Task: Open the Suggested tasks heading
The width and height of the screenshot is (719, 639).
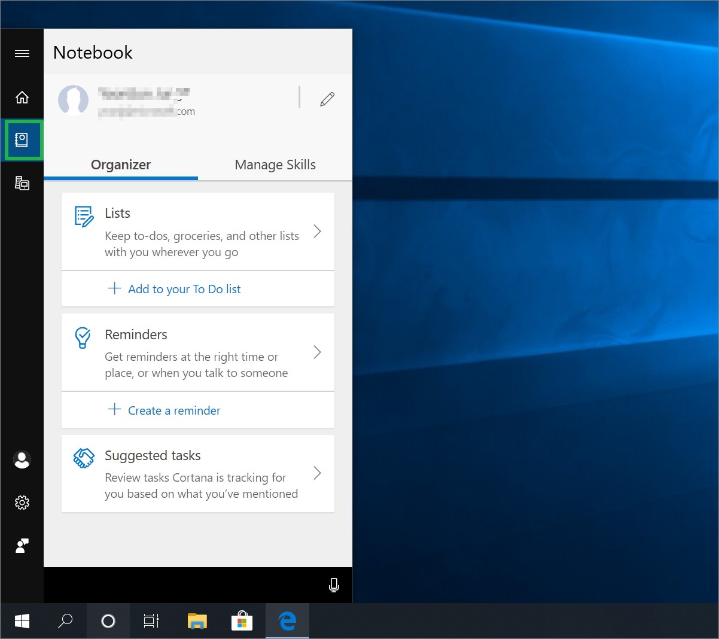Action: pos(153,456)
